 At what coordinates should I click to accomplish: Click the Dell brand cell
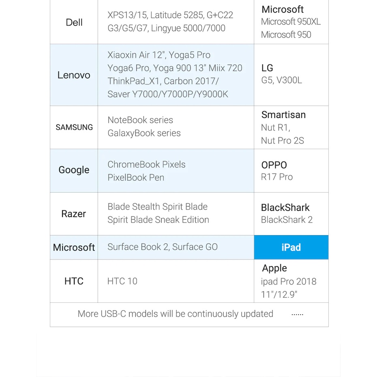74,22
